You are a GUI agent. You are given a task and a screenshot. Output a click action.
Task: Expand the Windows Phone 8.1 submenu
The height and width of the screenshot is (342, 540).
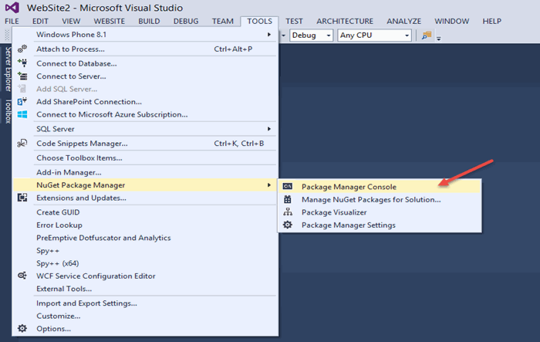pyautogui.click(x=269, y=35)
